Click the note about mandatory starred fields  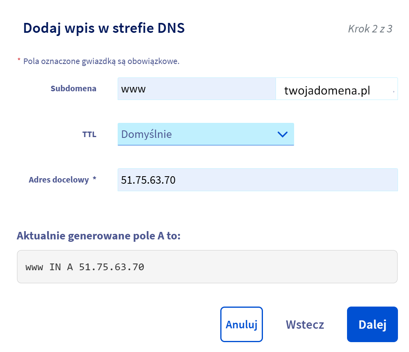(x=101, y=62)
